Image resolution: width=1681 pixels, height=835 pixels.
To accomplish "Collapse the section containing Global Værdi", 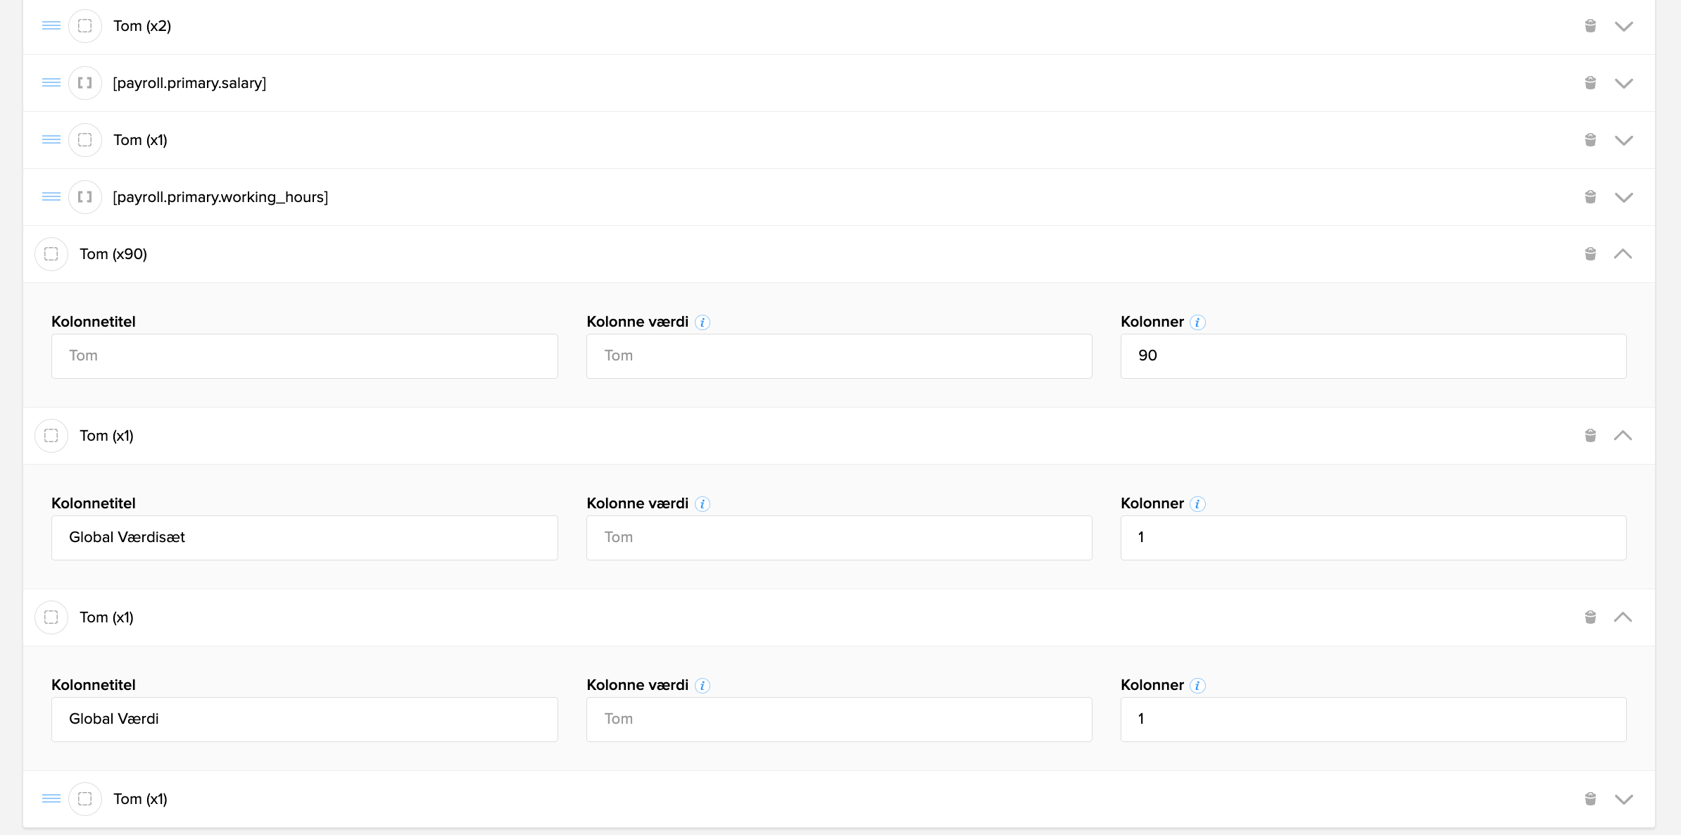I will pos(1623,617).
